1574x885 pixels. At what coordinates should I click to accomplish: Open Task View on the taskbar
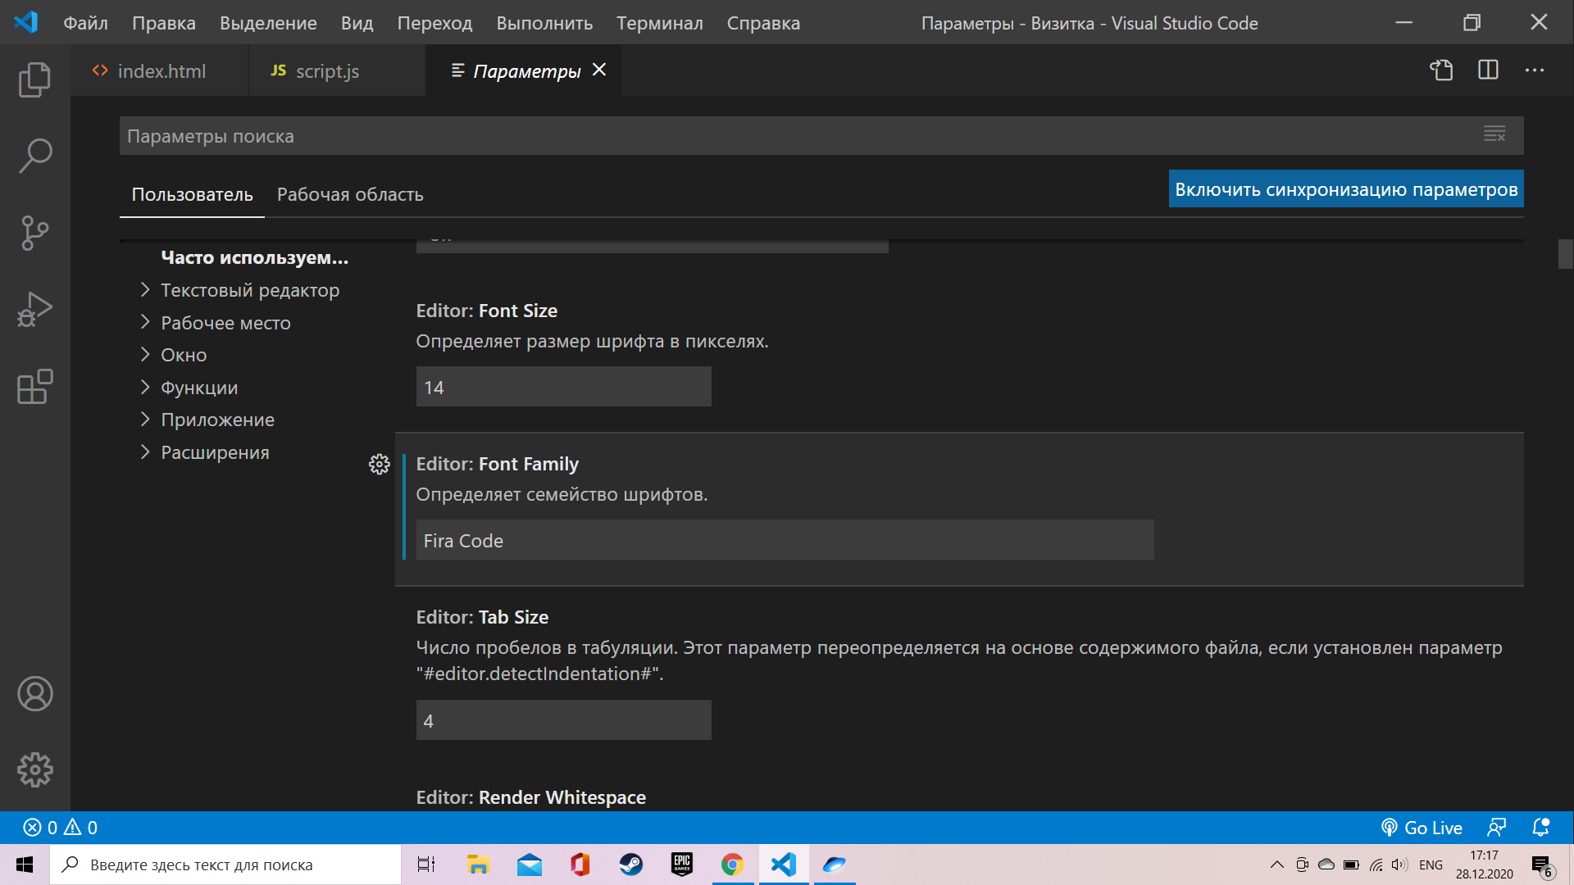(426, 865)
